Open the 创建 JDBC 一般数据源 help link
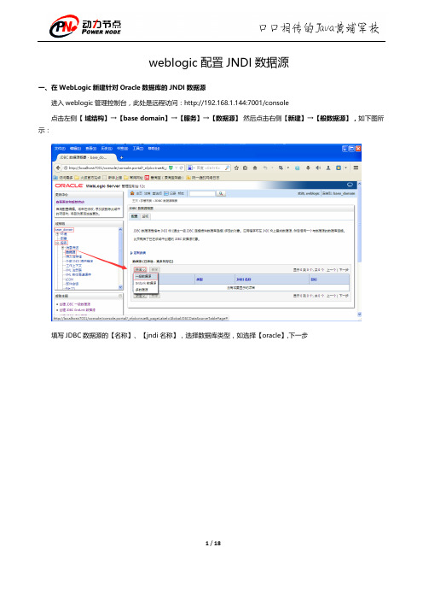423x600 pixels. [x=75, y=304]
